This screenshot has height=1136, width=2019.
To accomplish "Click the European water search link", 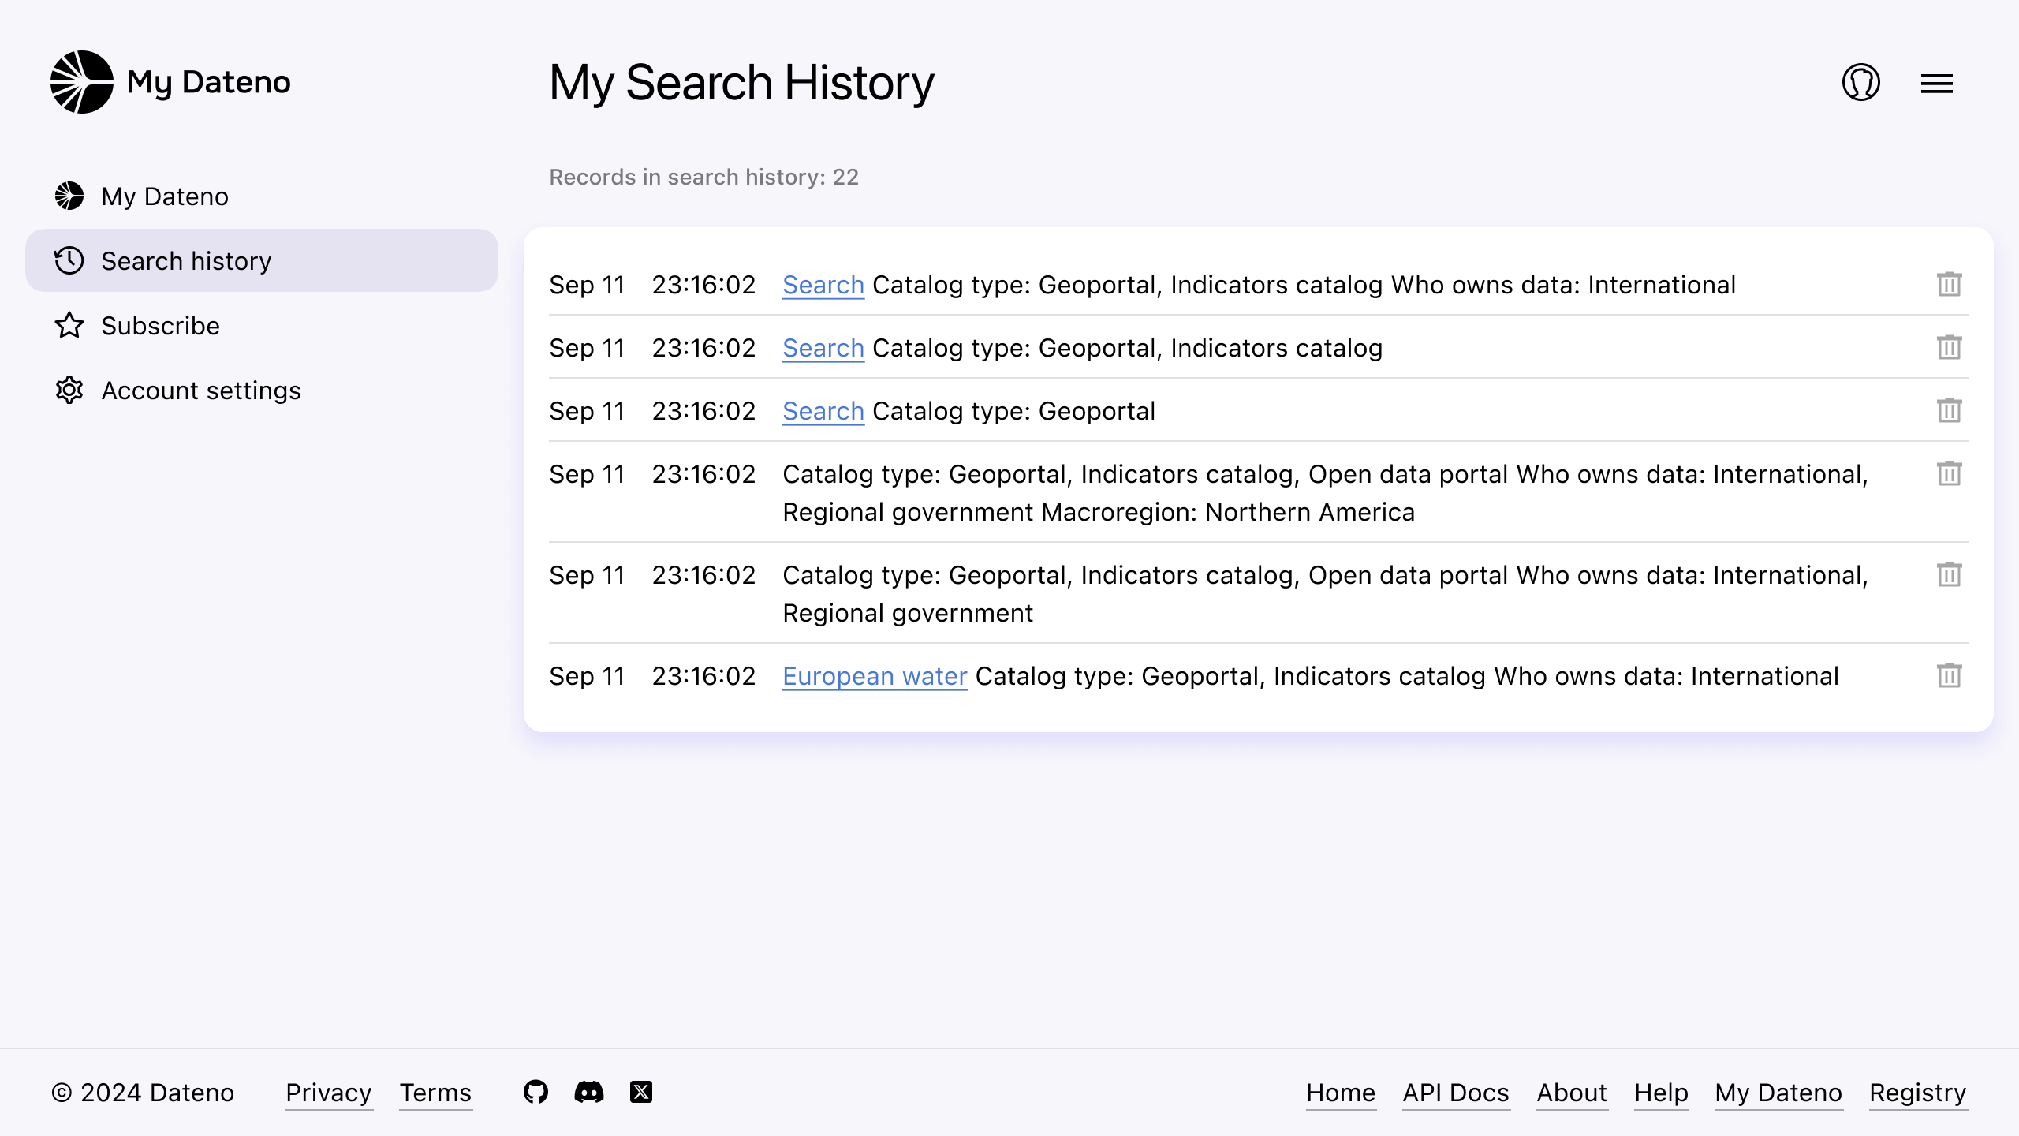I will [x=874, y=676].
